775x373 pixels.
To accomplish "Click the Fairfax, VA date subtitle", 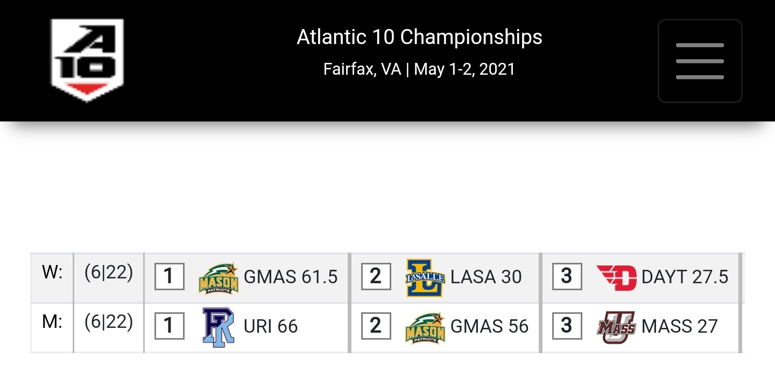I will [x=419, y=69].
